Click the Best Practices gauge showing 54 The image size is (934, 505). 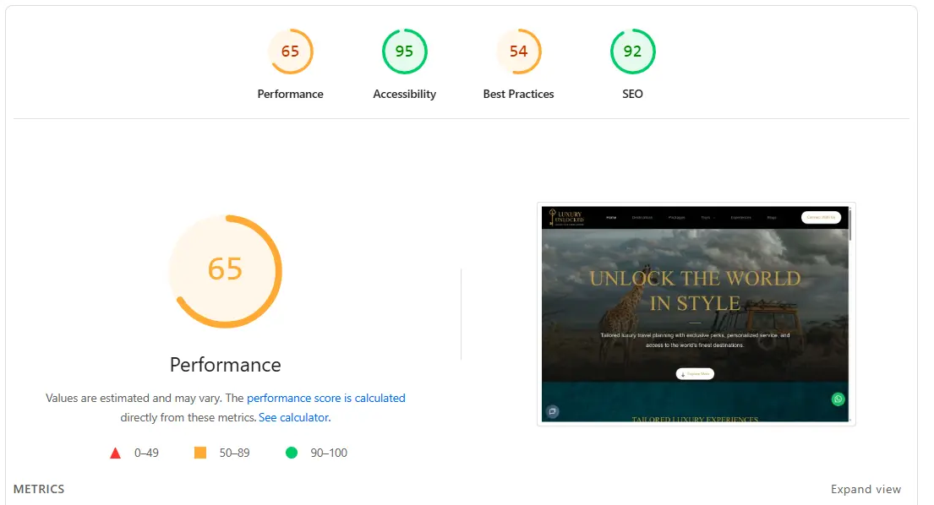point(518,52)
